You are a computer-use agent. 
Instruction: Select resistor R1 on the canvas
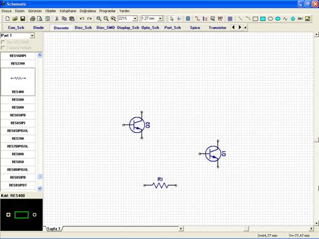coord(160,183)
